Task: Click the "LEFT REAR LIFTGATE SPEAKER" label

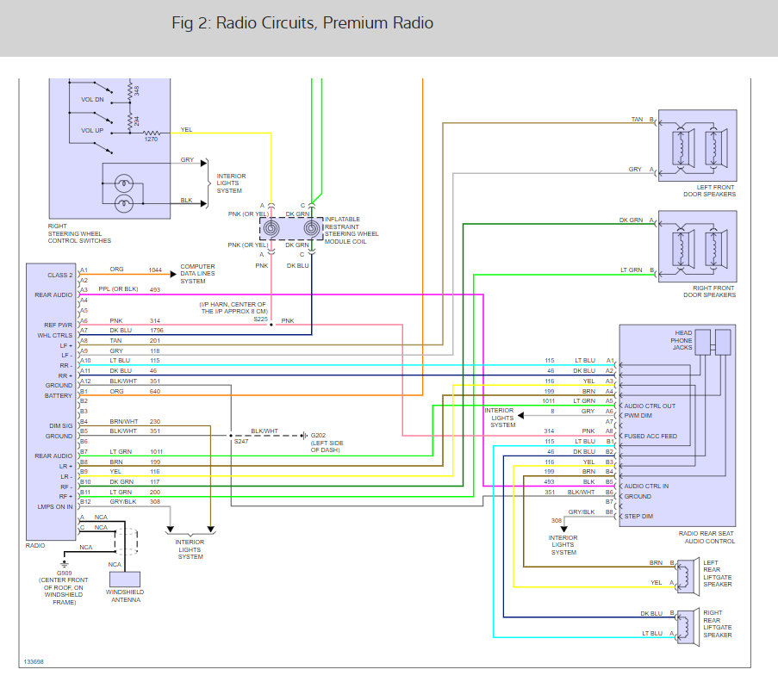Action: click(x=718, y=573)
